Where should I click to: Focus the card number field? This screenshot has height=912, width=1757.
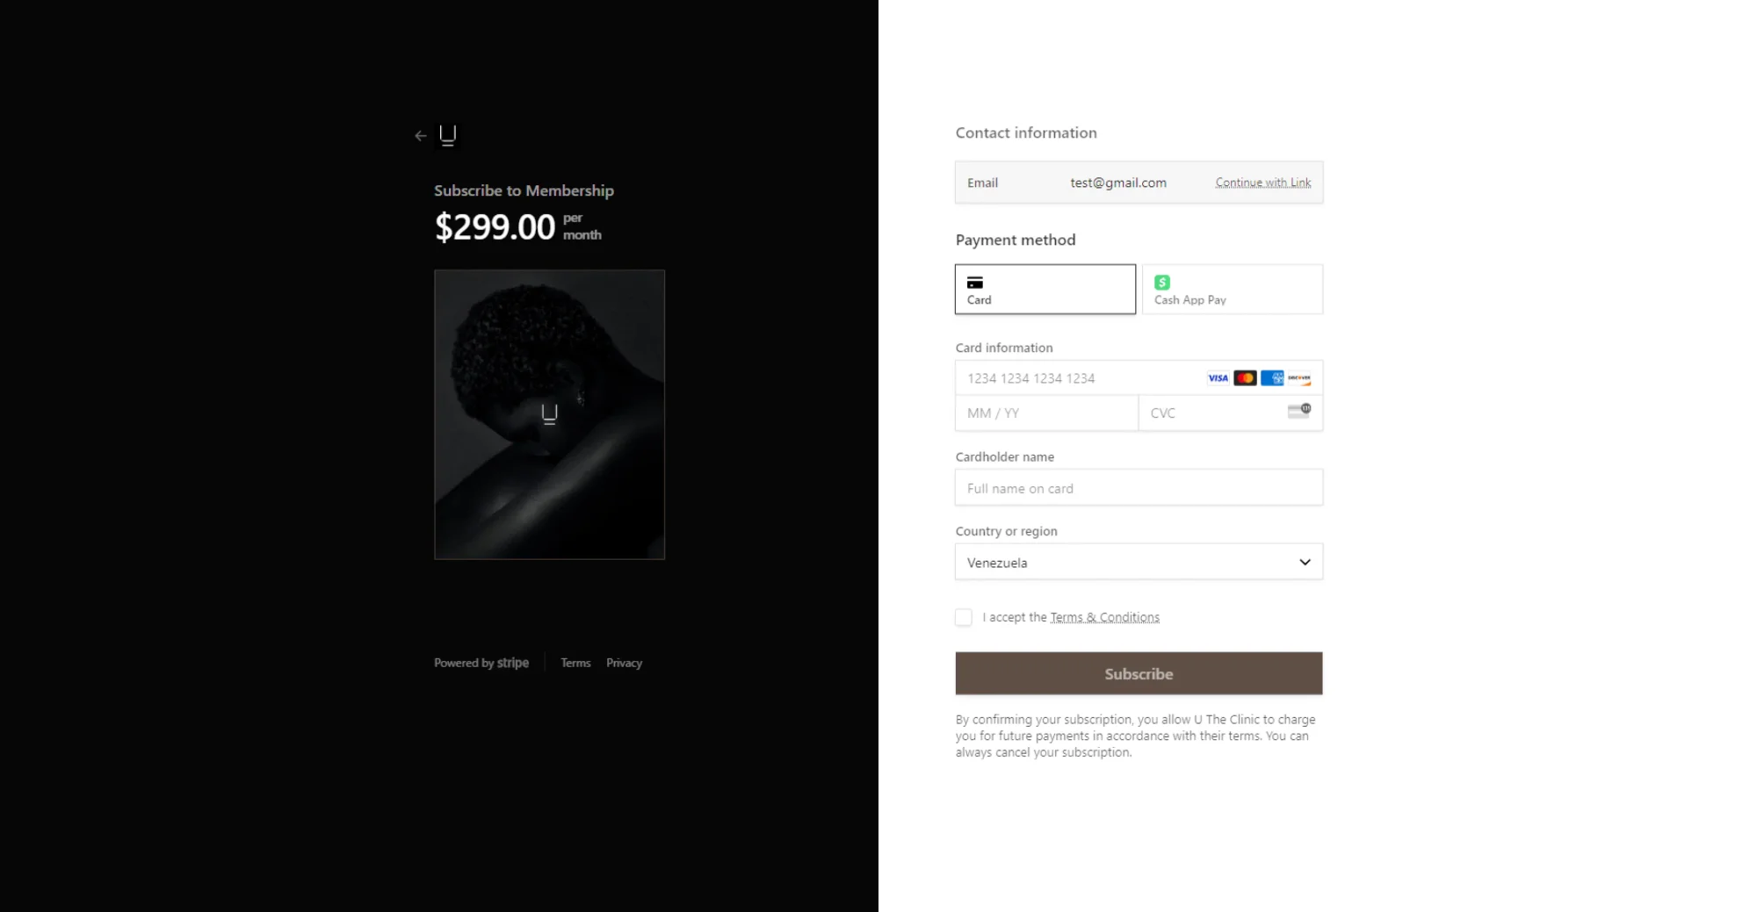(x=1081, y=378)
